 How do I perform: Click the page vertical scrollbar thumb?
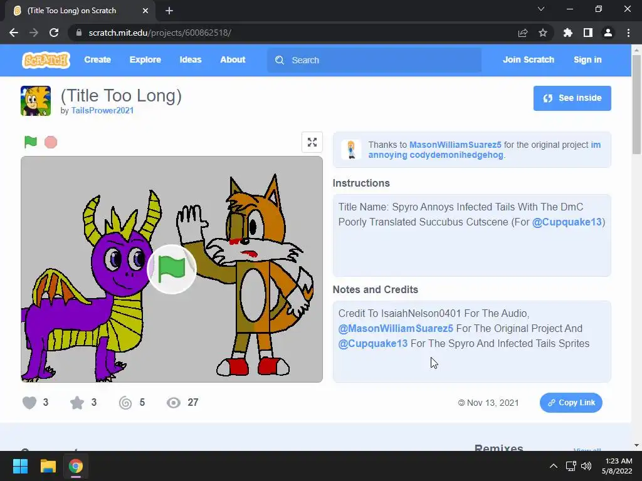click(x=636, y=105)
